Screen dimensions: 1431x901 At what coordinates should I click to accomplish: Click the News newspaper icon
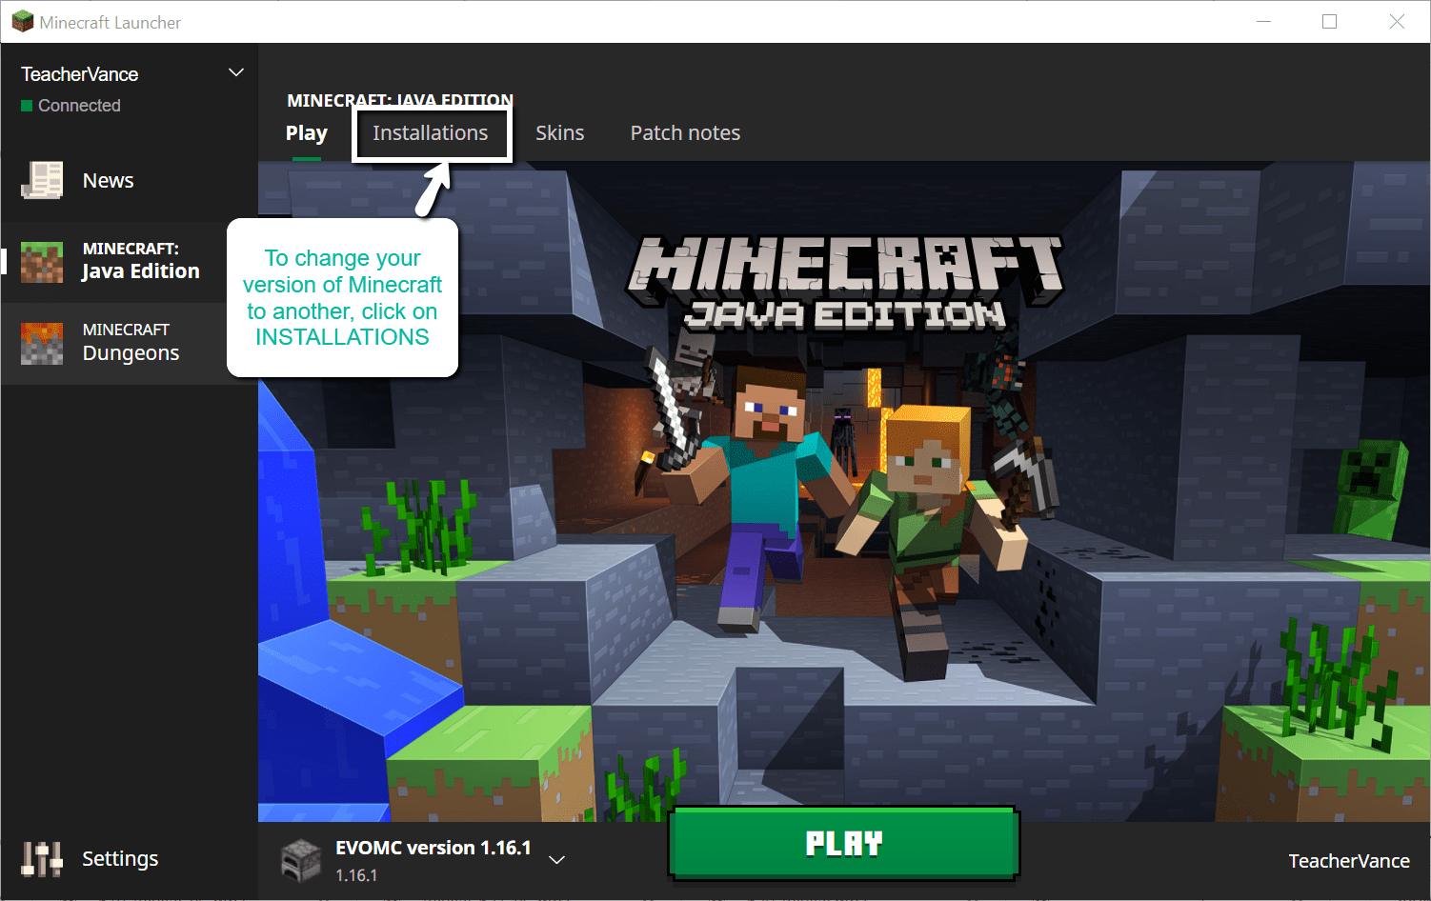click(42, 180)
